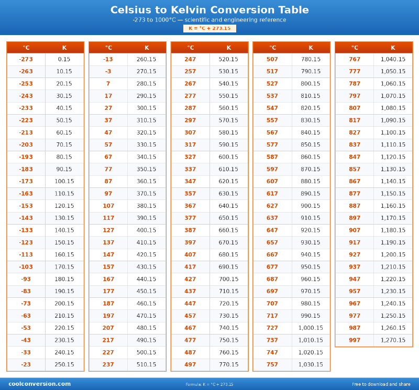Click the 520.15 Kelvin value

tap(228, 59)
